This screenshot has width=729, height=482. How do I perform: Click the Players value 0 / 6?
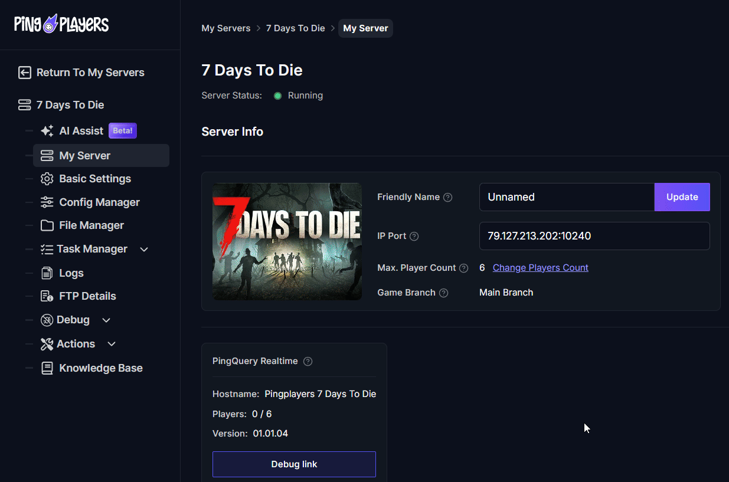(x=262, y=414)
